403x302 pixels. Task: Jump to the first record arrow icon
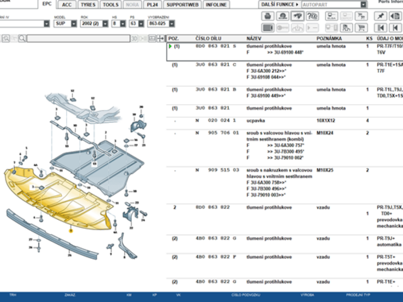[x=380, y=27]
